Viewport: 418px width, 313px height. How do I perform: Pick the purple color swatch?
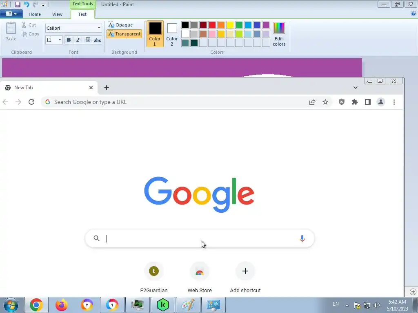(x=266, y=25)
